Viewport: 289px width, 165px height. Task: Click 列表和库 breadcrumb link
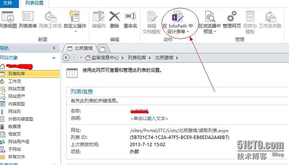137,58
